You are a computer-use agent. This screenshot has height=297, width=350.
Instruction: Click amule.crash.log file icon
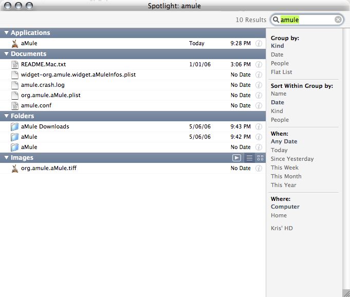pos(15,85)
